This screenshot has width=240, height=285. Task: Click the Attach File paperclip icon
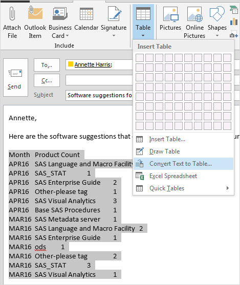pos(12,14)
